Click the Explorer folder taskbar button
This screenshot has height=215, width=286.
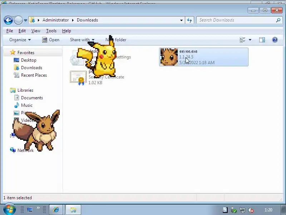[x=73, y=210]
